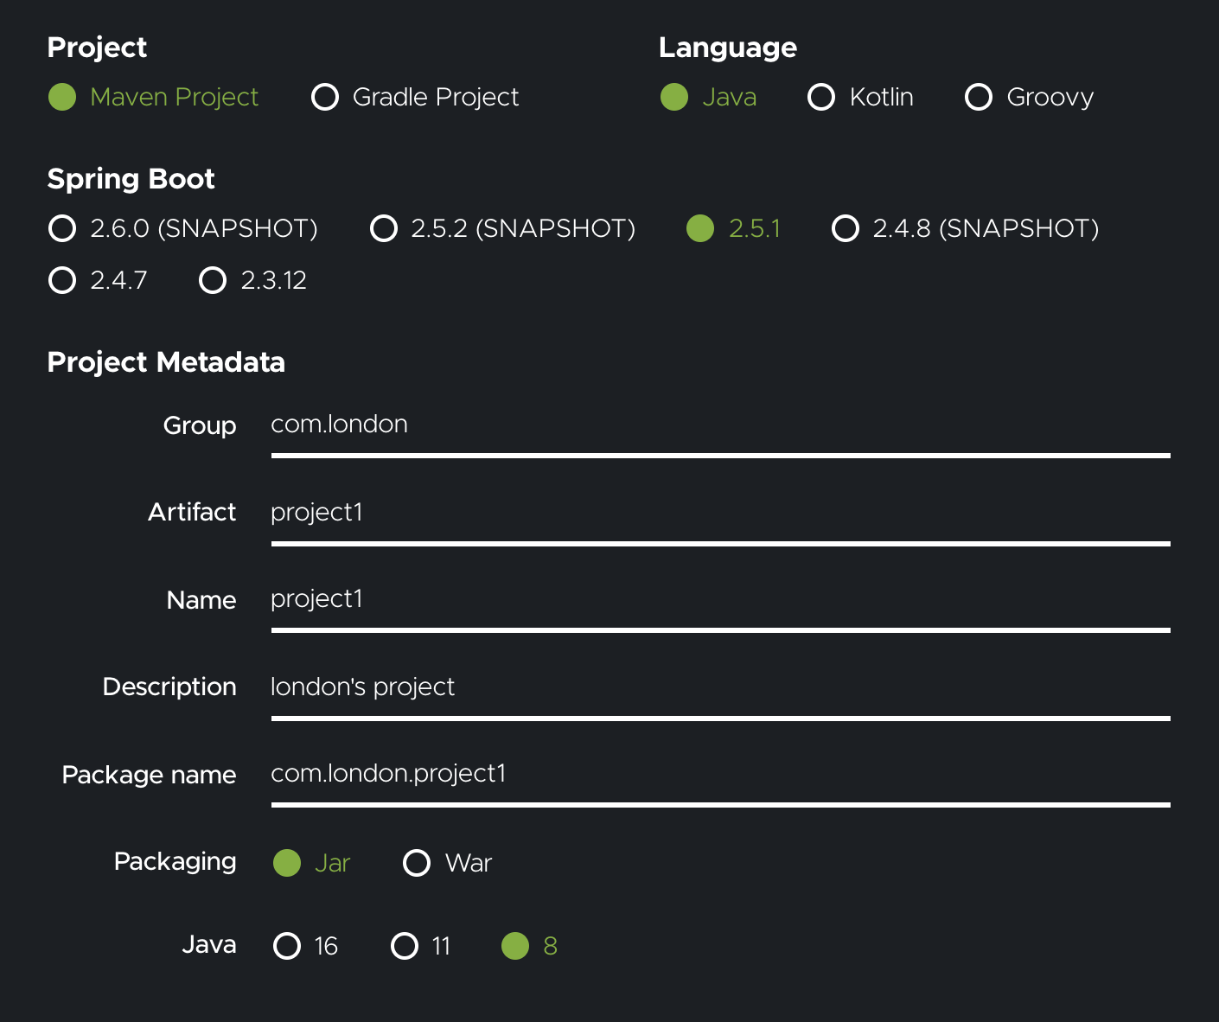Click the Group label text

coord(200,426)
